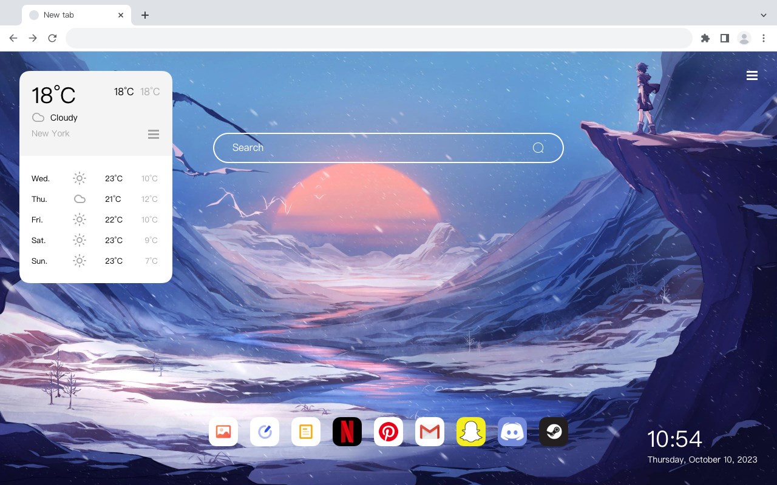Open the Gmail shortcut
The width and height of the screenshot is (777, 485).
(x=430, y=432)
